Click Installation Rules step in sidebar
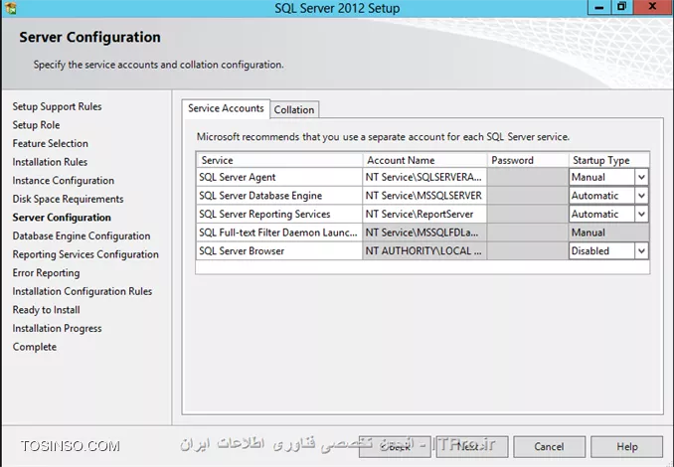This screenshot has height=467, width=674. (x=50, y=162)
